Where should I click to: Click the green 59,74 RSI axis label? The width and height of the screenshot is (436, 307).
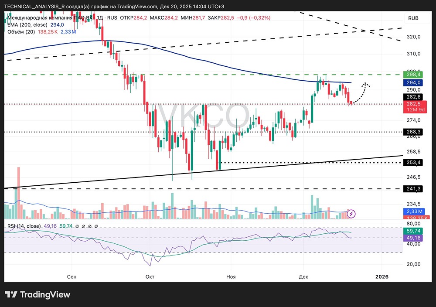(413, 231)
